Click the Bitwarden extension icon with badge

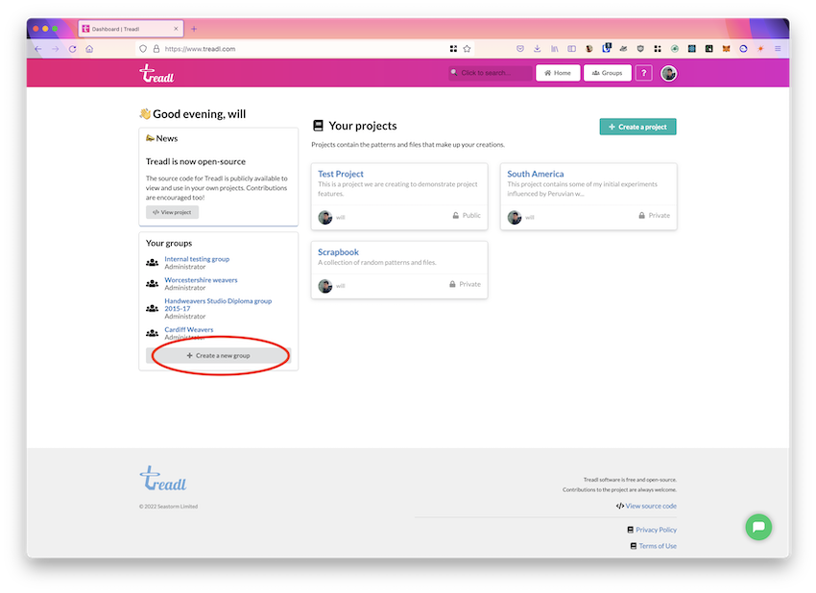click(x=607, y=48)
